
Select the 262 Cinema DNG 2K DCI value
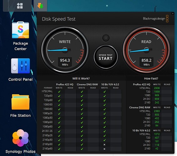click(157, 122)
